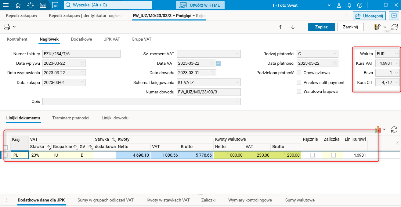Image resolution: width=401 pixels, height=207 pixels.
Task: Go to next record with down arrow
Action: 293,27
